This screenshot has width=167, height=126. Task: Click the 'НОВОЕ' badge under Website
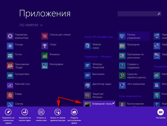[96, 48]
